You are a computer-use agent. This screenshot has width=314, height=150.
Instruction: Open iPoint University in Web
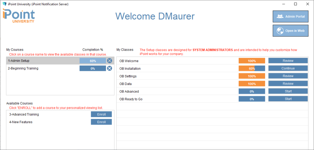pyautogui.click(x=290, y=31)
